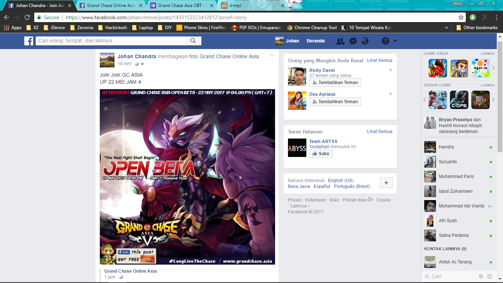Launch the red dragon game icon
The image size is (503, 283).
(438, 68)
